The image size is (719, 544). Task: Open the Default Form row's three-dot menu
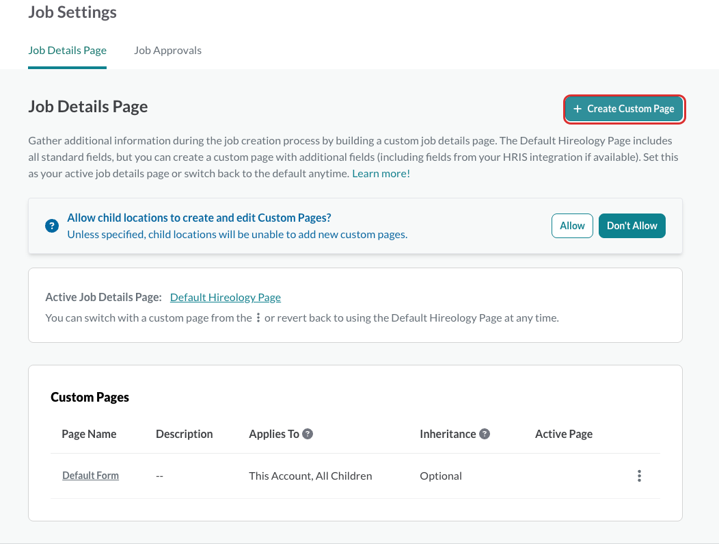coord(639,476)
